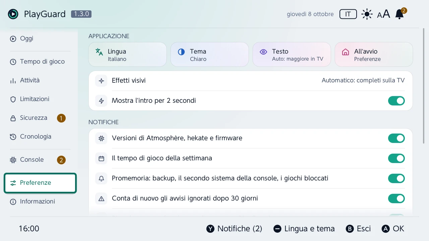Image resolution: width=429 pixels, height=241 pixels.
Task: Open the Limitazioni sidebar page
Action: click(x=40, y=99)
